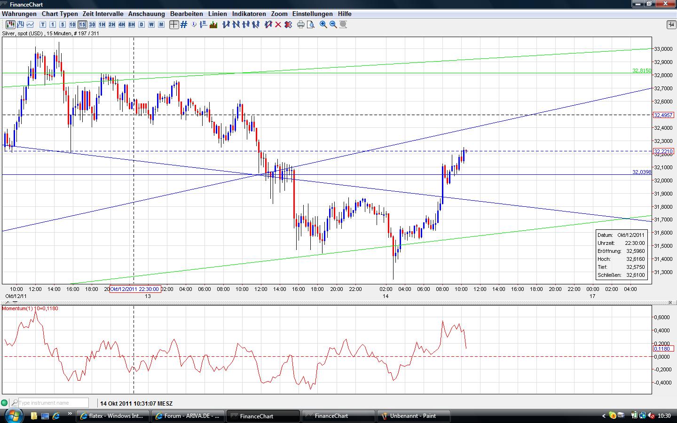Switch to Forum - ARIVA.DE window
Viewport: 677px width, 423px height.
(189, 416)
